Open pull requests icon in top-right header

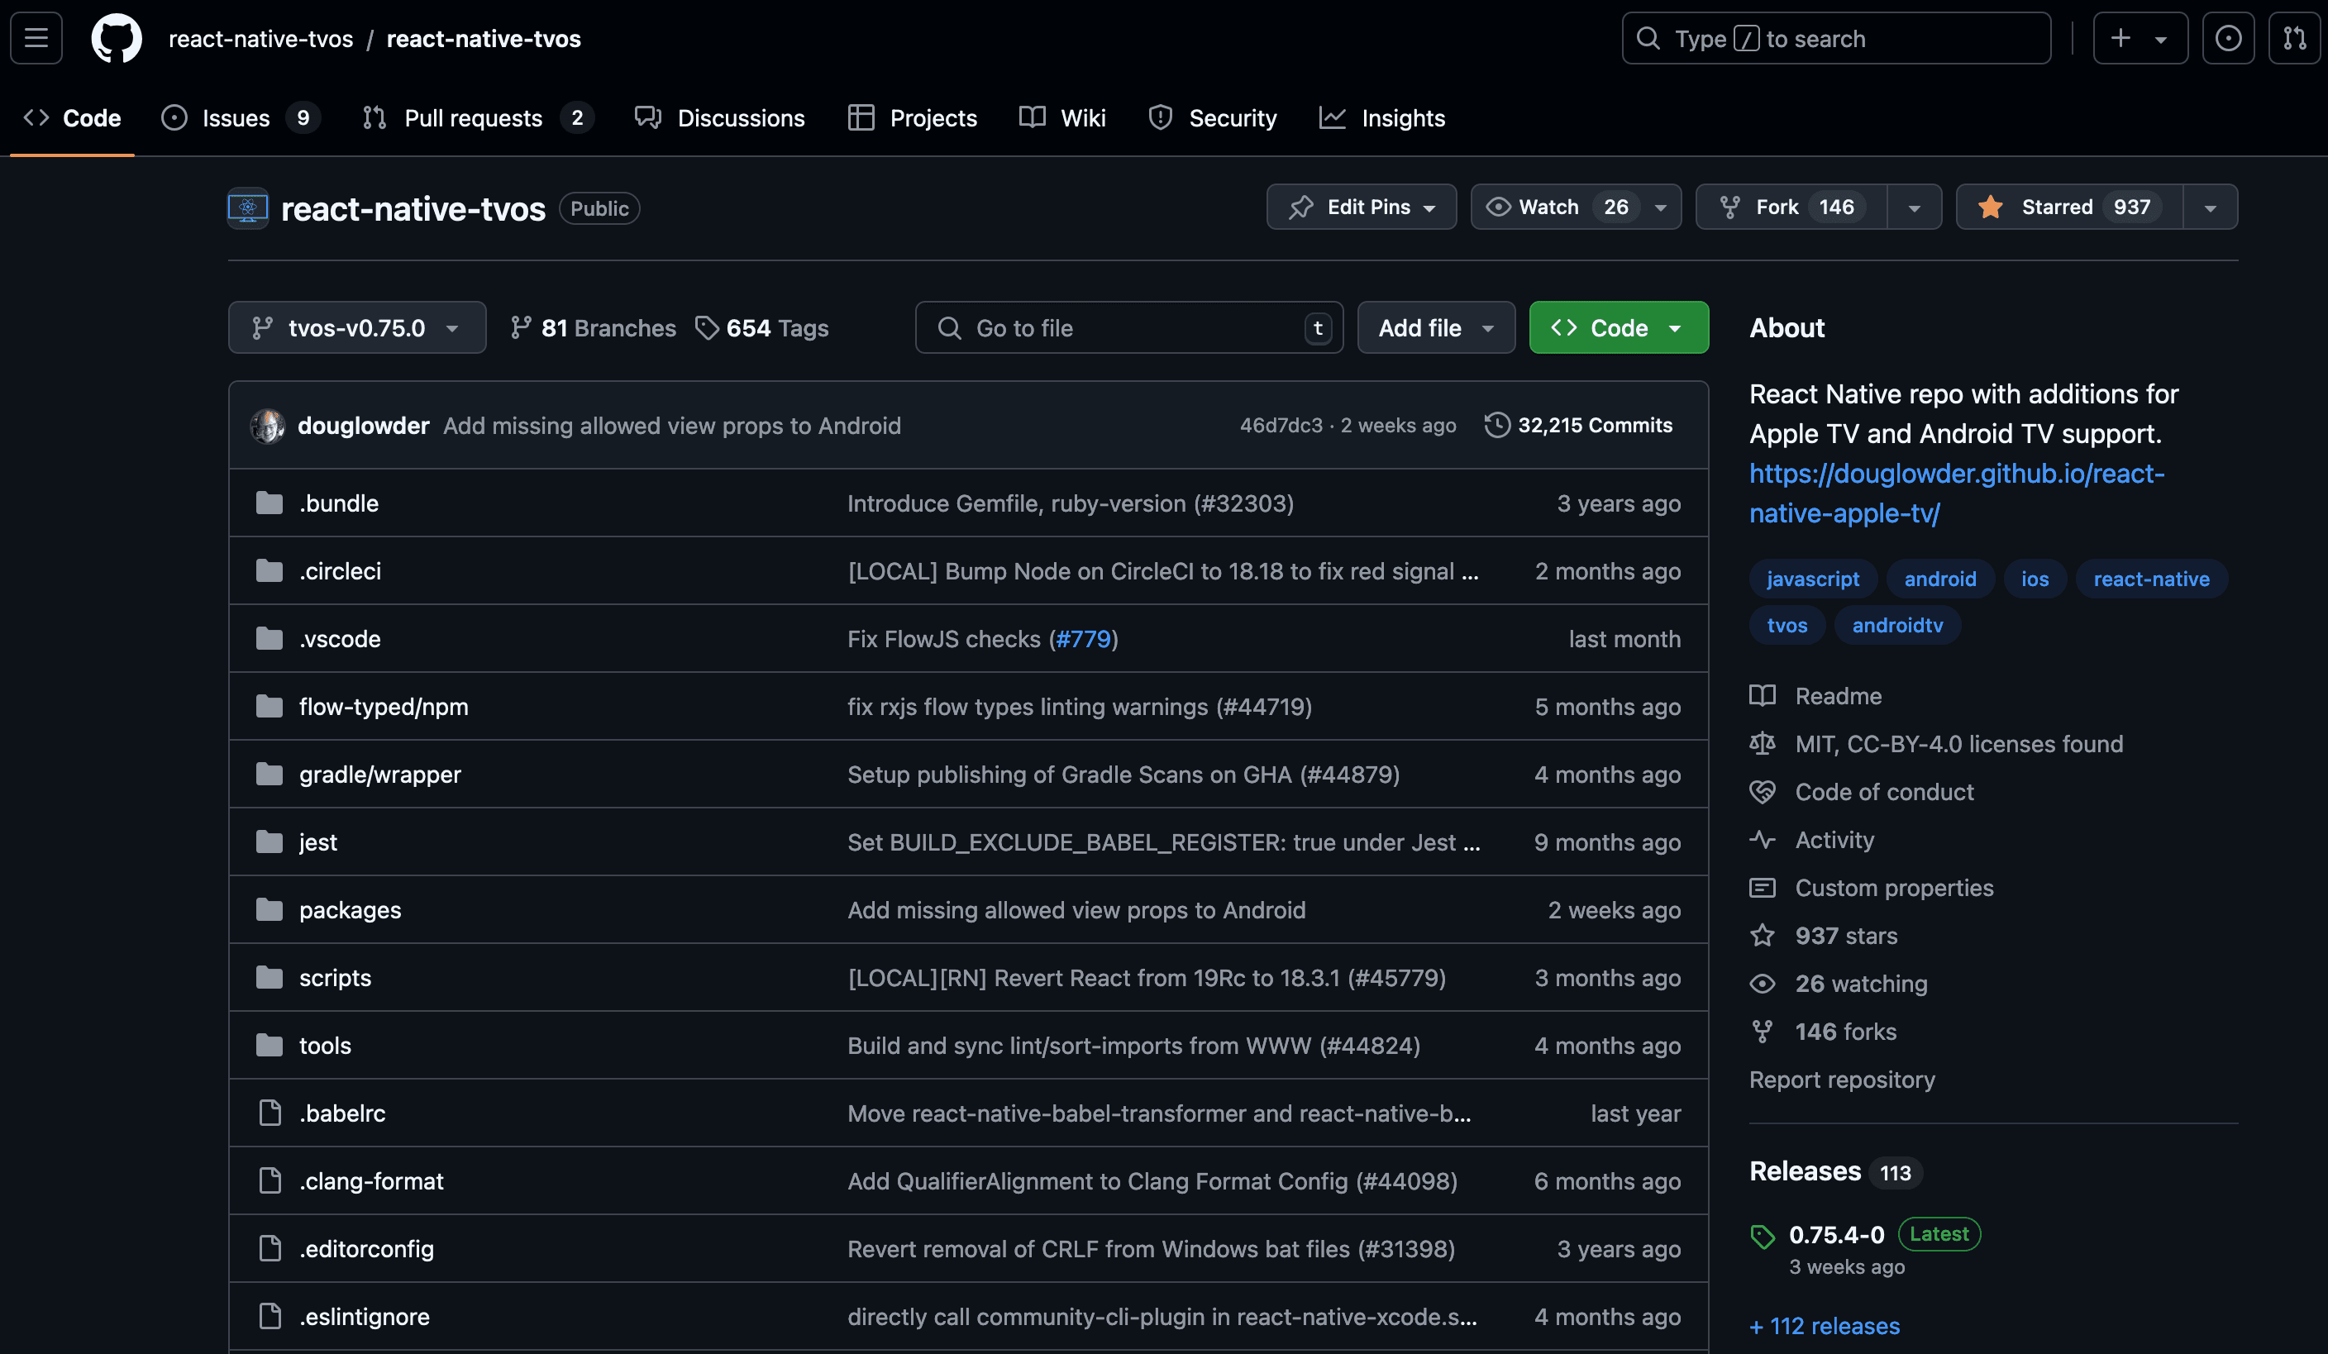[x=2294, y=38]
